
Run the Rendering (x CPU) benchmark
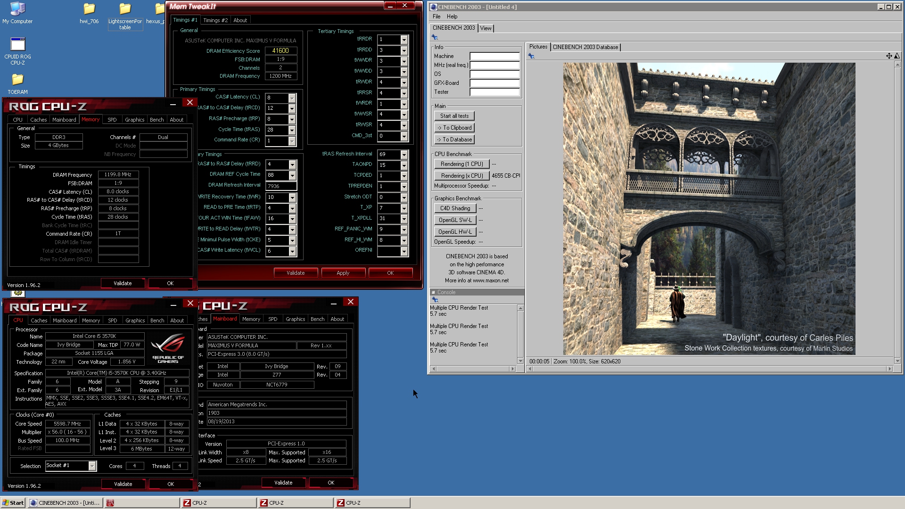461,176
